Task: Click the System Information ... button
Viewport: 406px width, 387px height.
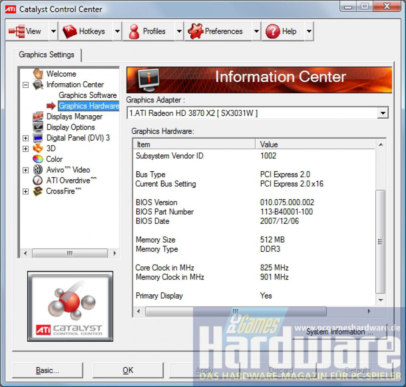Action: (x=340, y=332)
